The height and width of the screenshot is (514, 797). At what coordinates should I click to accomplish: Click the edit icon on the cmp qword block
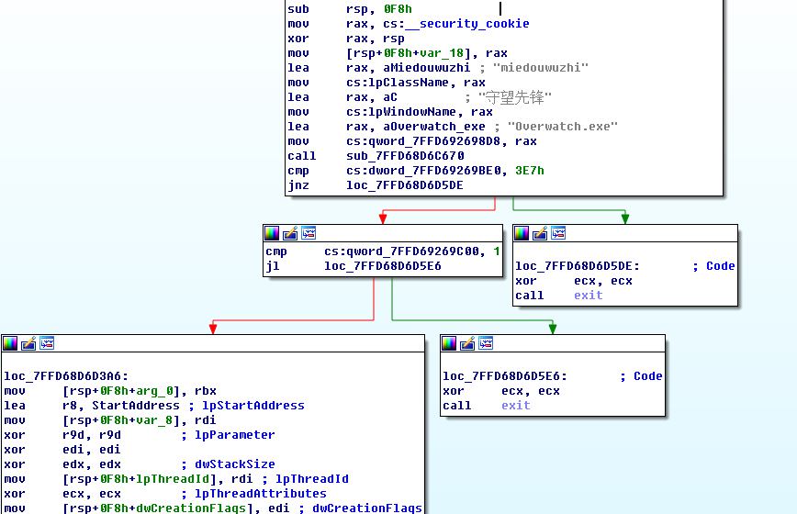(290, 233)
